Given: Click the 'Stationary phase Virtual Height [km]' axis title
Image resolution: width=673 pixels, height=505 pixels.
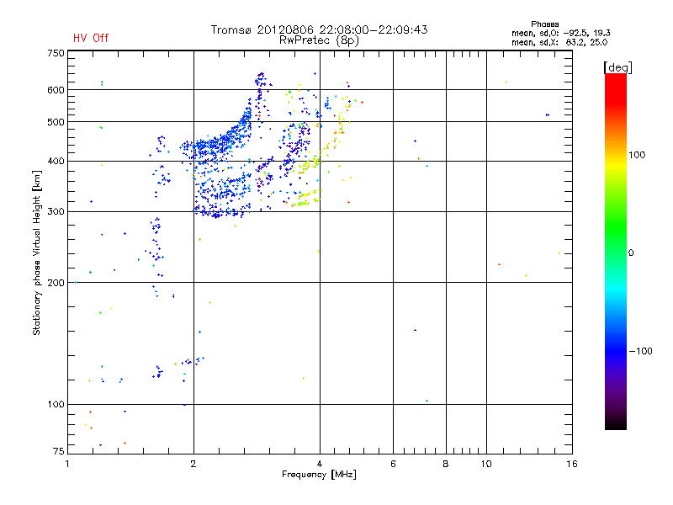Looking at the screenshot, I should pyautogui.click(x=37, y=252).
